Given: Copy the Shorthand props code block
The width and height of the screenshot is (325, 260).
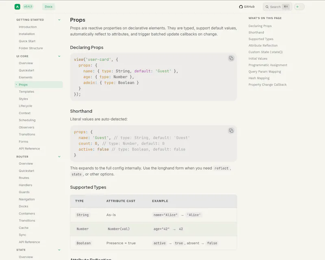Looking at the screenshot, I should [x=231, y=131].
